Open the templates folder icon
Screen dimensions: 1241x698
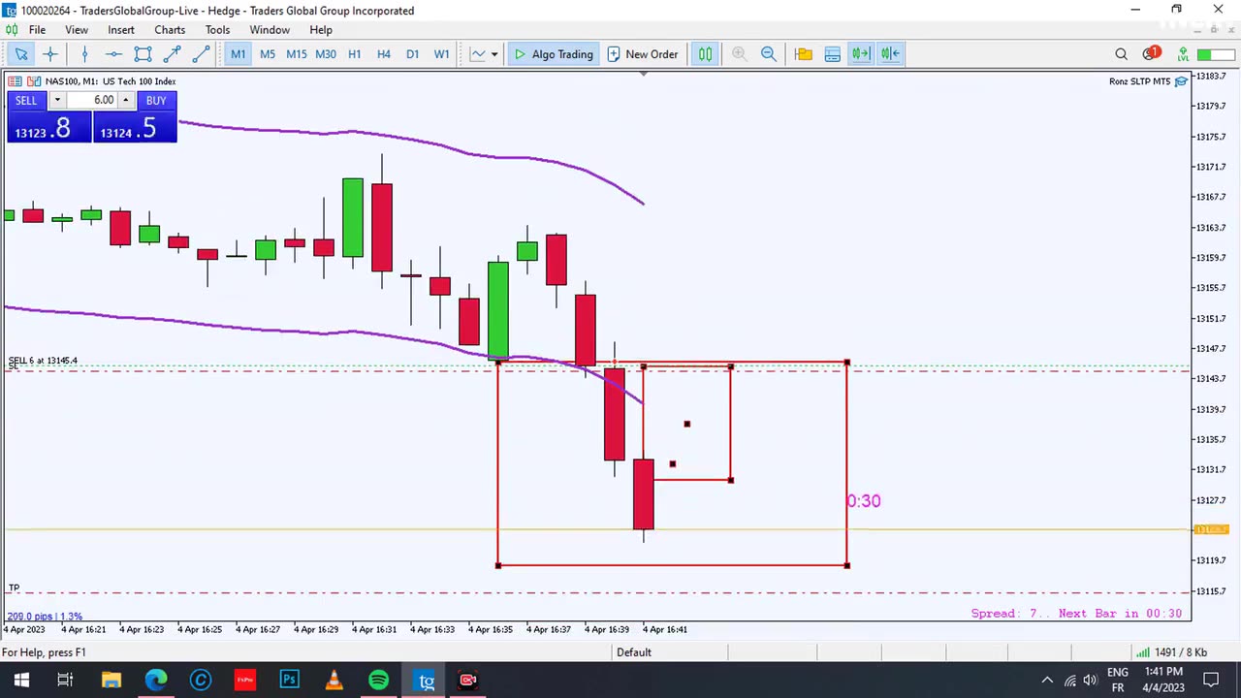tap(803, 54)
